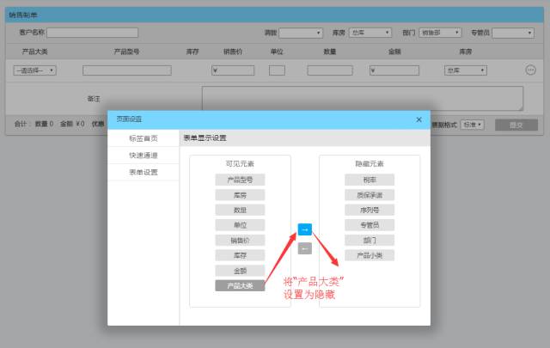Close the 页面设置 dialog

[x=419, y=119]
